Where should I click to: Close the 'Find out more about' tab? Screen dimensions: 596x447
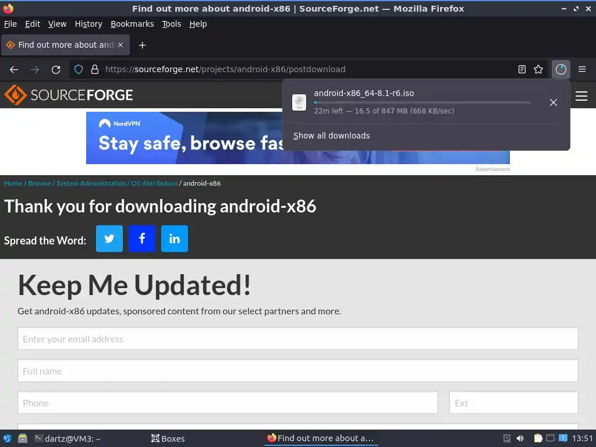click(120, 45)
